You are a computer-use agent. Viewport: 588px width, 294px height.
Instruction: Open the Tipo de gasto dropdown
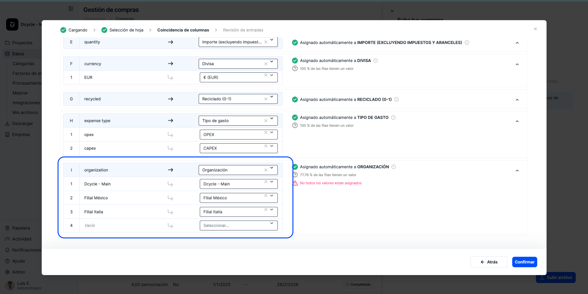click(x=272, y=119)
